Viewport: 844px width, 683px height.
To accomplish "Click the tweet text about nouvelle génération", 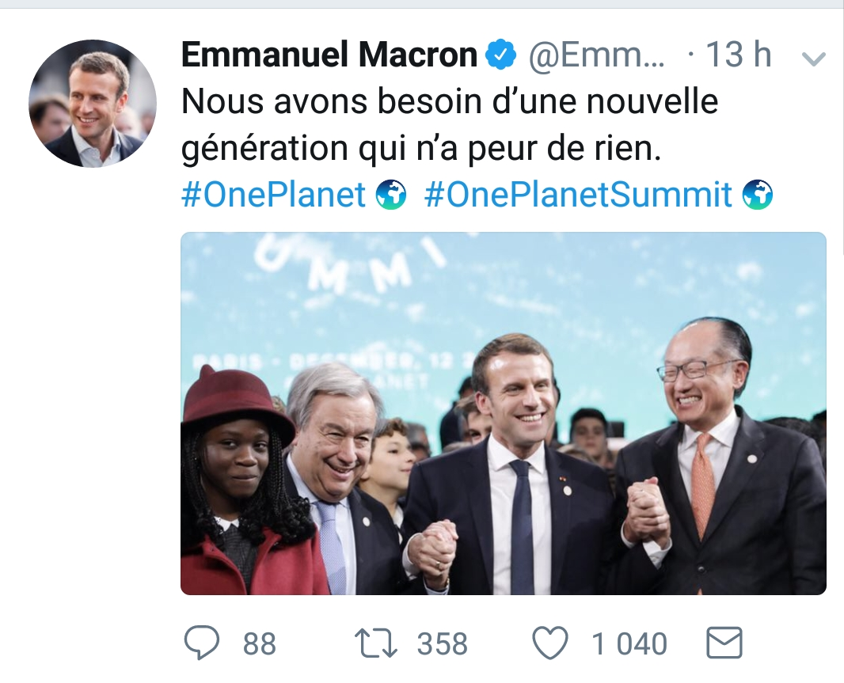I will point(449,125).
